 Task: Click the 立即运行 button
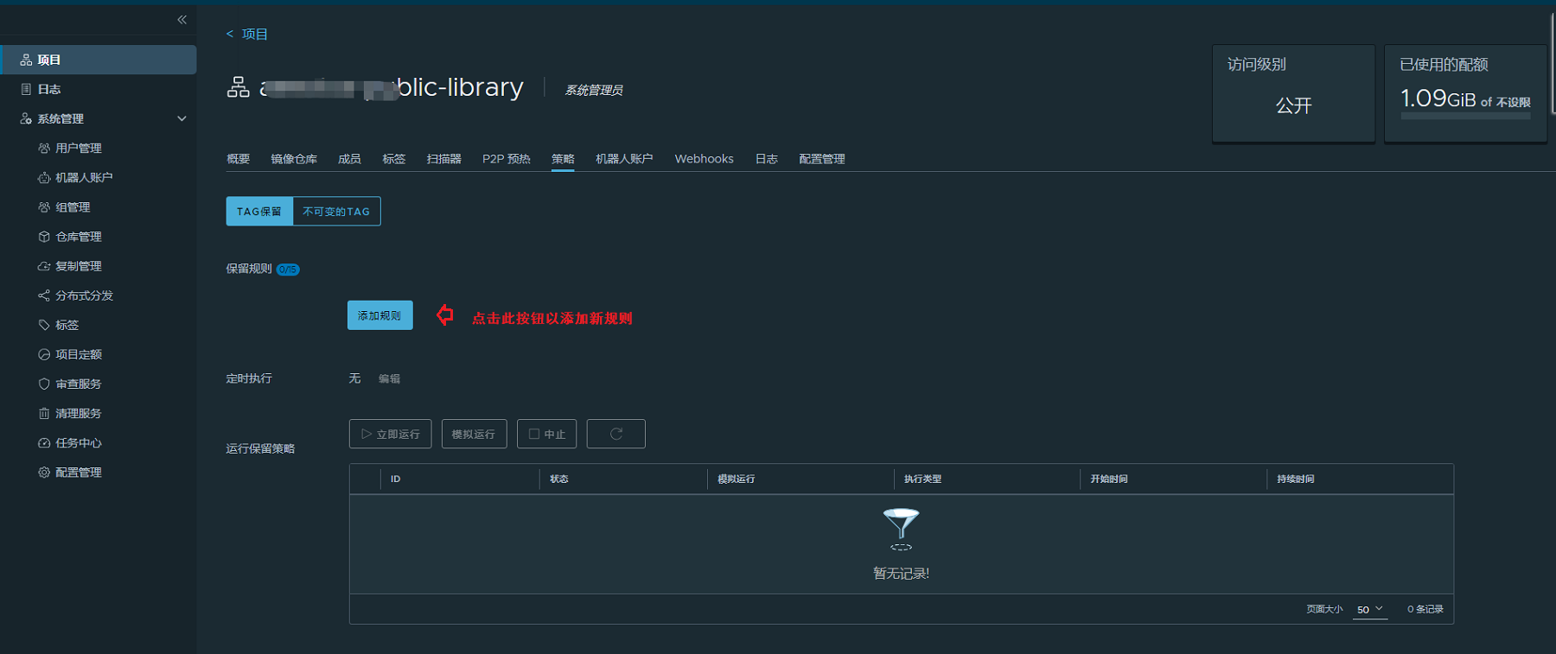(391, 434)
